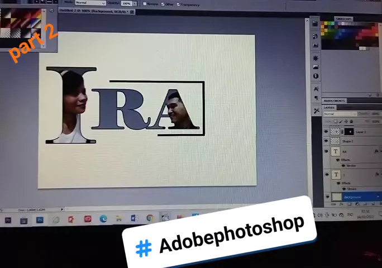
Task: Open the layer blend mode dropdown
Action: click(x=340, y=114)
